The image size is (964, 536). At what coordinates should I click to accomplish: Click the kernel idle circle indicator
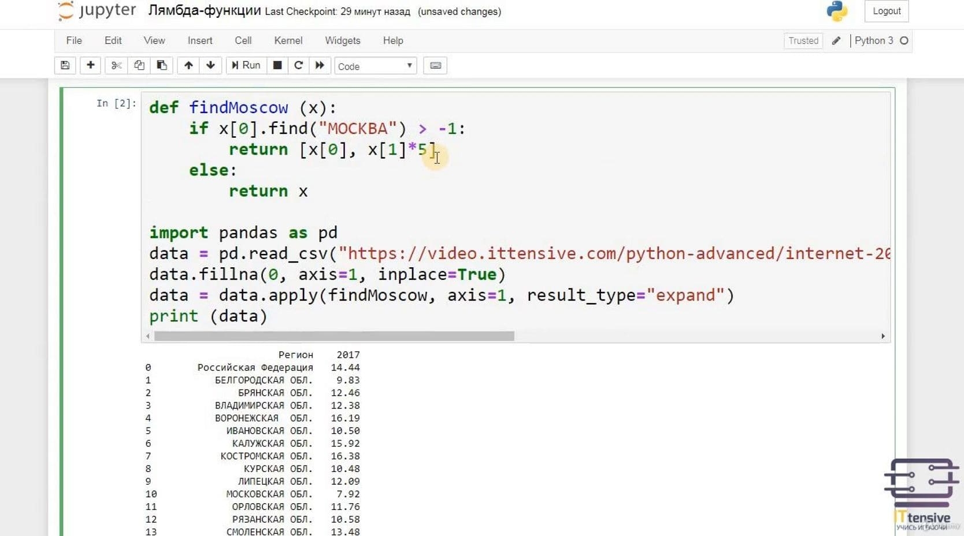(904, 40)
